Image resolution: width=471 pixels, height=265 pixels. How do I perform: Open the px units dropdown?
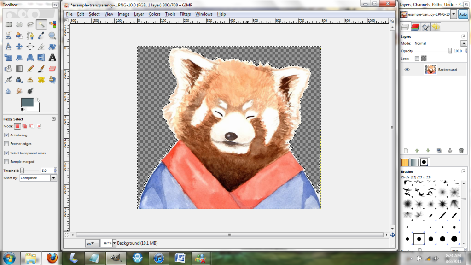[x=93, y=243]
